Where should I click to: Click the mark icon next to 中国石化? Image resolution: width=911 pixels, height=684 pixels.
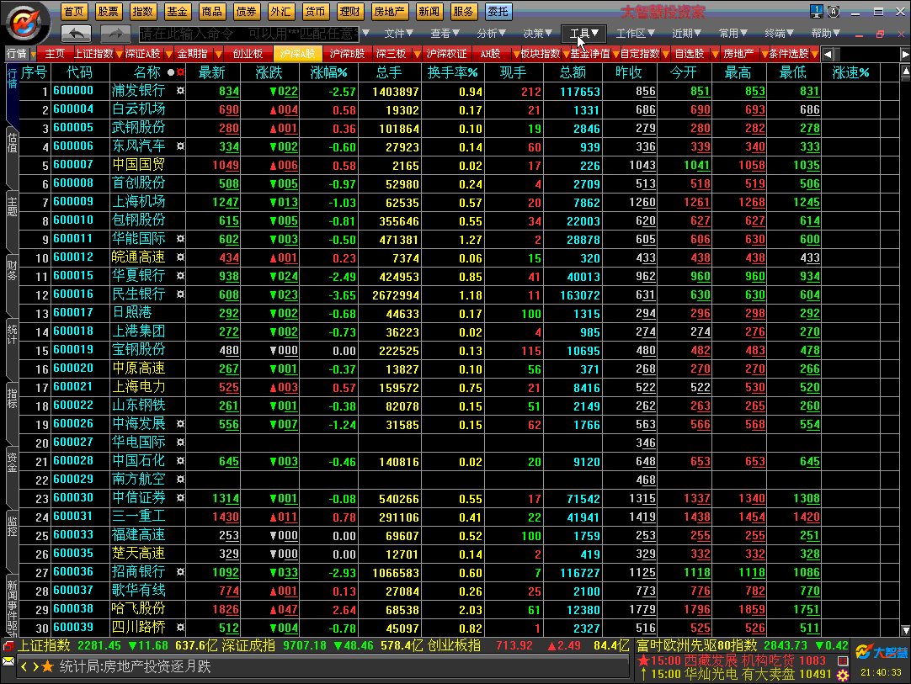click(181, 461)
